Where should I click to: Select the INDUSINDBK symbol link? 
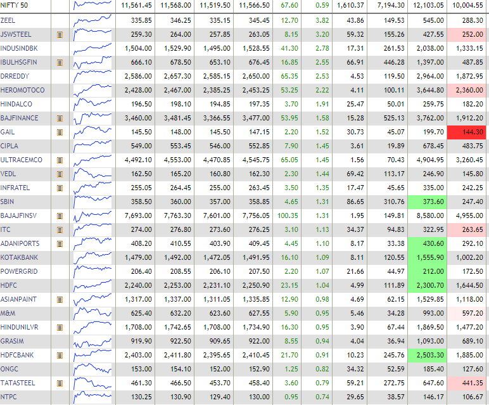tap(18, 48)
